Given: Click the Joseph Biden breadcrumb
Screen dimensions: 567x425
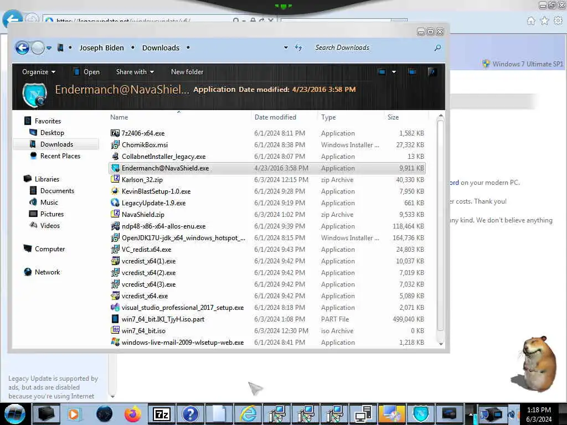Looking at the screenshot, I should tap(102, 48).
